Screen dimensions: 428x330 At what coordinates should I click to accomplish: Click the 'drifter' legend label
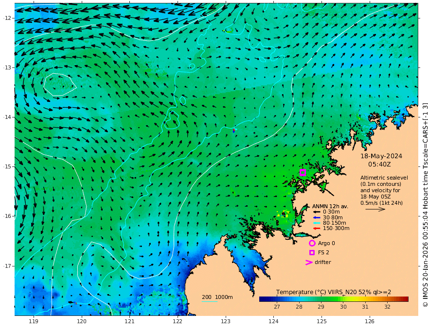(322, 262)
